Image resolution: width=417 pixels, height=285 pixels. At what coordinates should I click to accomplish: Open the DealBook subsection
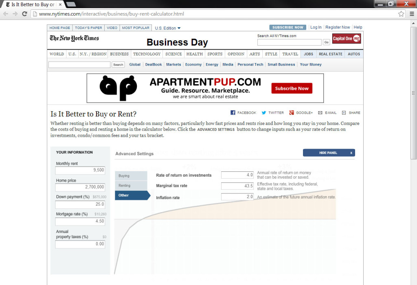[x=153, y=64]
